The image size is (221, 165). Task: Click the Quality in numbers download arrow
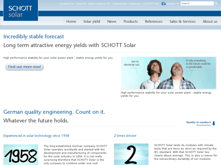click(214, 124)
